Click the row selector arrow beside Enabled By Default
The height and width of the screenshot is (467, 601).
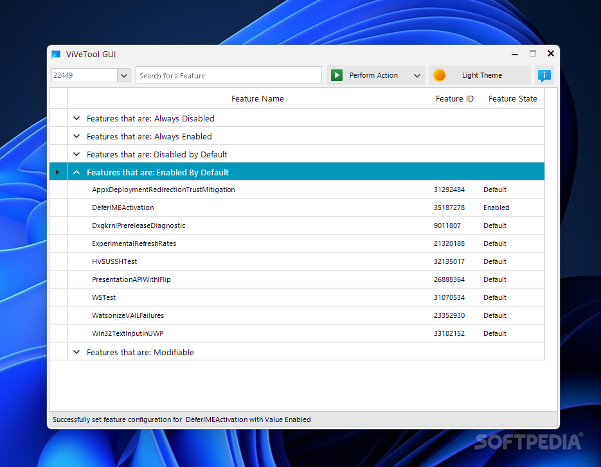click(58, 172)
